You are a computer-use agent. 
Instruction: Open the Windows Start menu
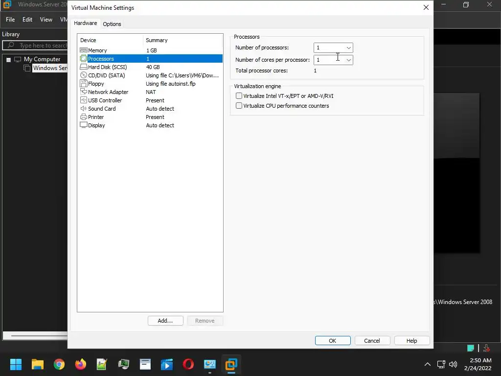16,364
